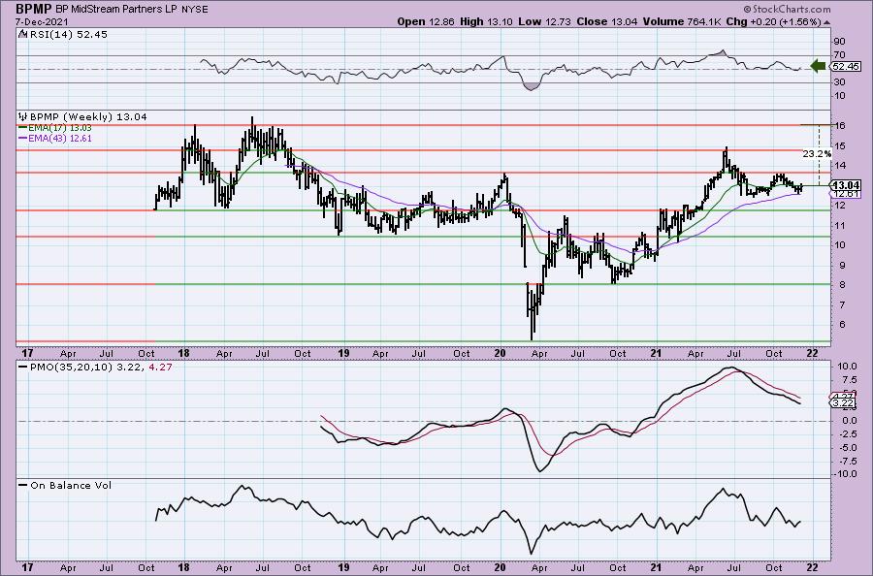Viewport: 873px width, 576px height.
Task: Click the Close 13.04 header value
Action: 607,21
